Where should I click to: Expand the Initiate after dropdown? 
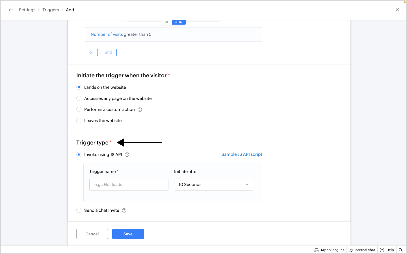213,185
